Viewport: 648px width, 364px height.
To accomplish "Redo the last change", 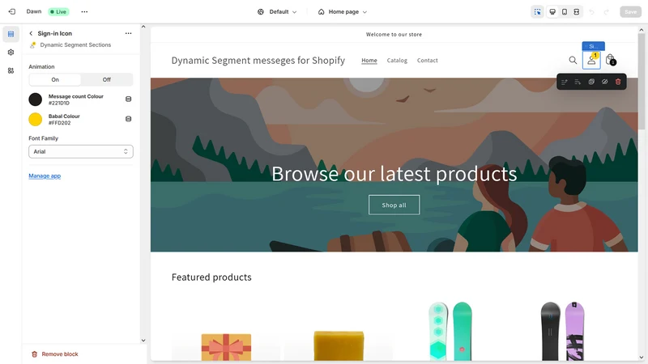I will 606,12.
